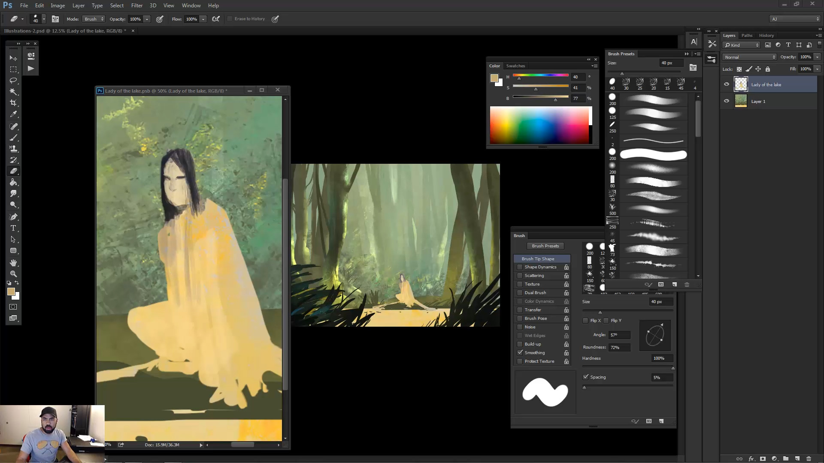Toggle the Brush panel from options bar

tap(55, 19)
